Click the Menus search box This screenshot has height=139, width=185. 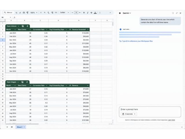pos(8,12)
